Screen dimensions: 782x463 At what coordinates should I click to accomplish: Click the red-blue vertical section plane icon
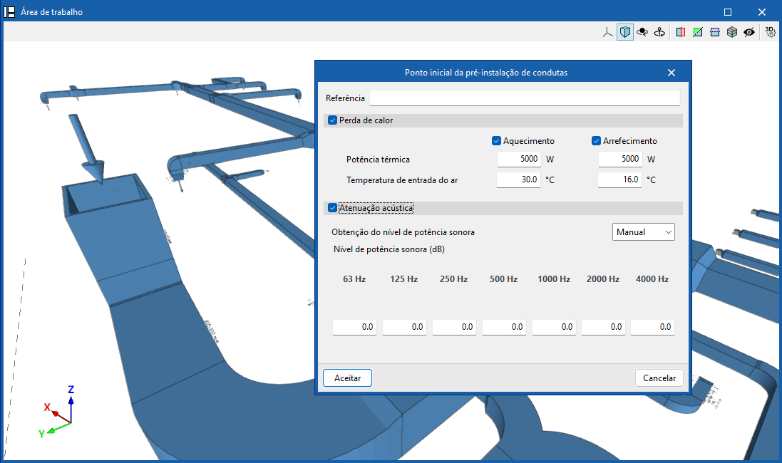click(x=680, y=32)
